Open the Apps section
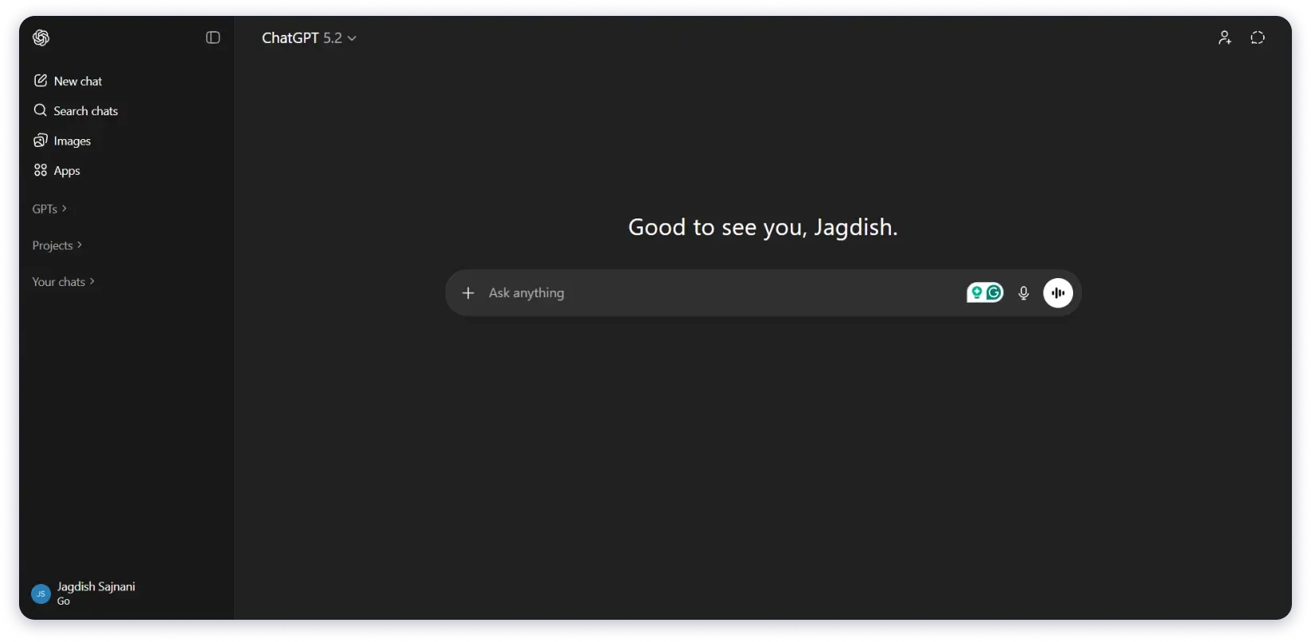This screenshot has width=1311, height=642. click(x=56, y=171)
